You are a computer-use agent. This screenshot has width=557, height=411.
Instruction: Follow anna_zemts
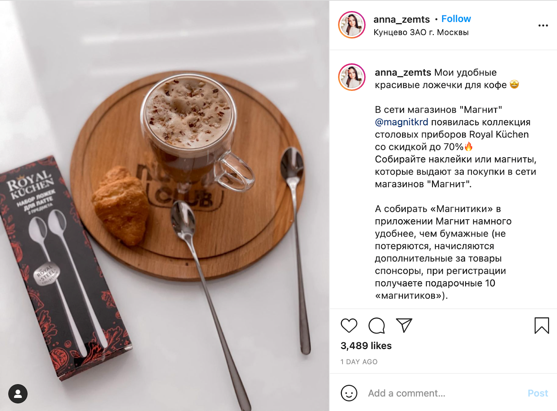tap(456, 19)
